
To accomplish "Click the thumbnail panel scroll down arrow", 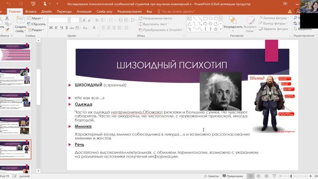I will pyautogui.click(x=38, y=171).
